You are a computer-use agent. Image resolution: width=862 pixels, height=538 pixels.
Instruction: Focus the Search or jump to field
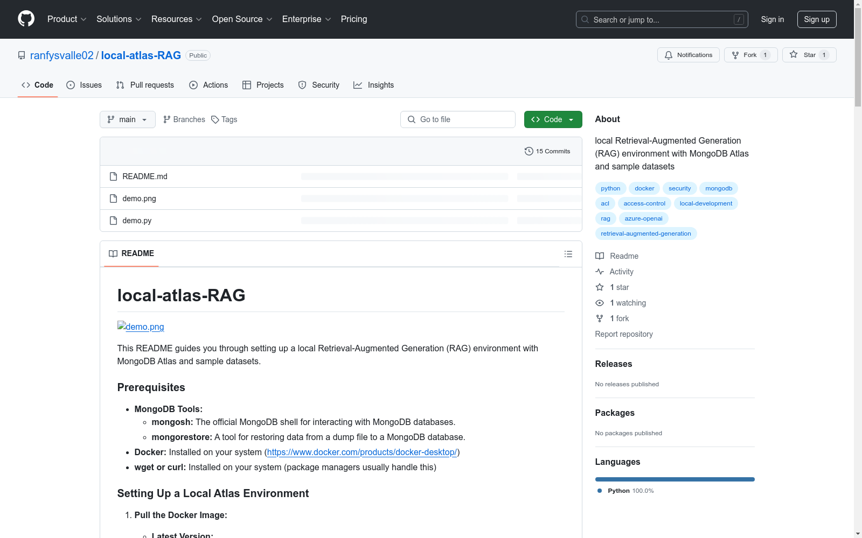point(662,19)
